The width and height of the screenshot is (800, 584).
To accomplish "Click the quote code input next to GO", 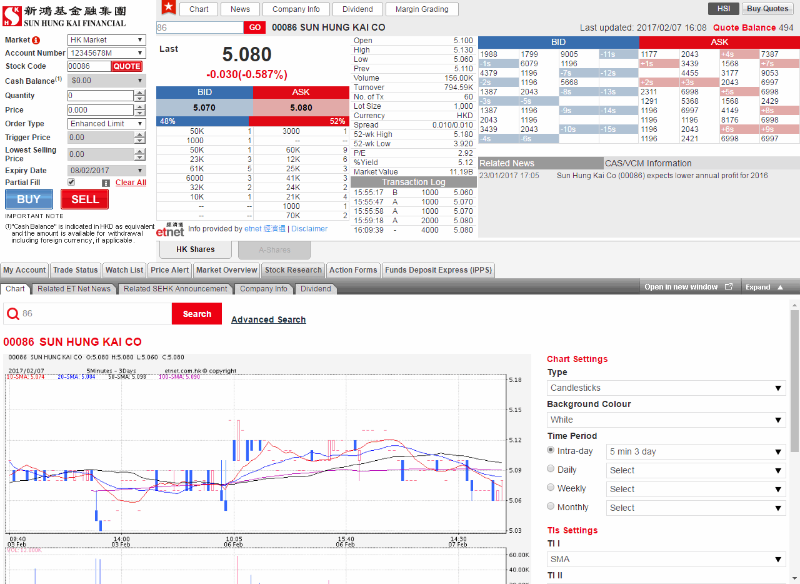I will pos(200,28).
